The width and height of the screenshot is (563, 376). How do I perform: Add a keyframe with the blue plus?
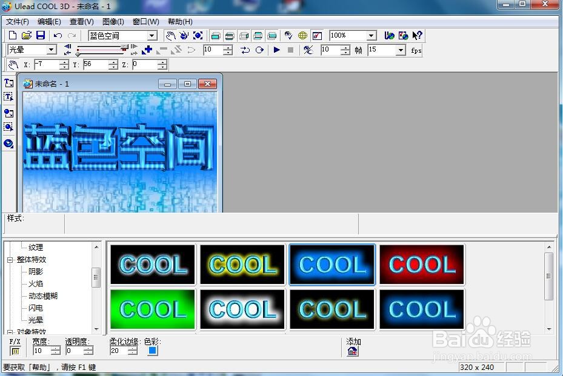click(147, 50)
